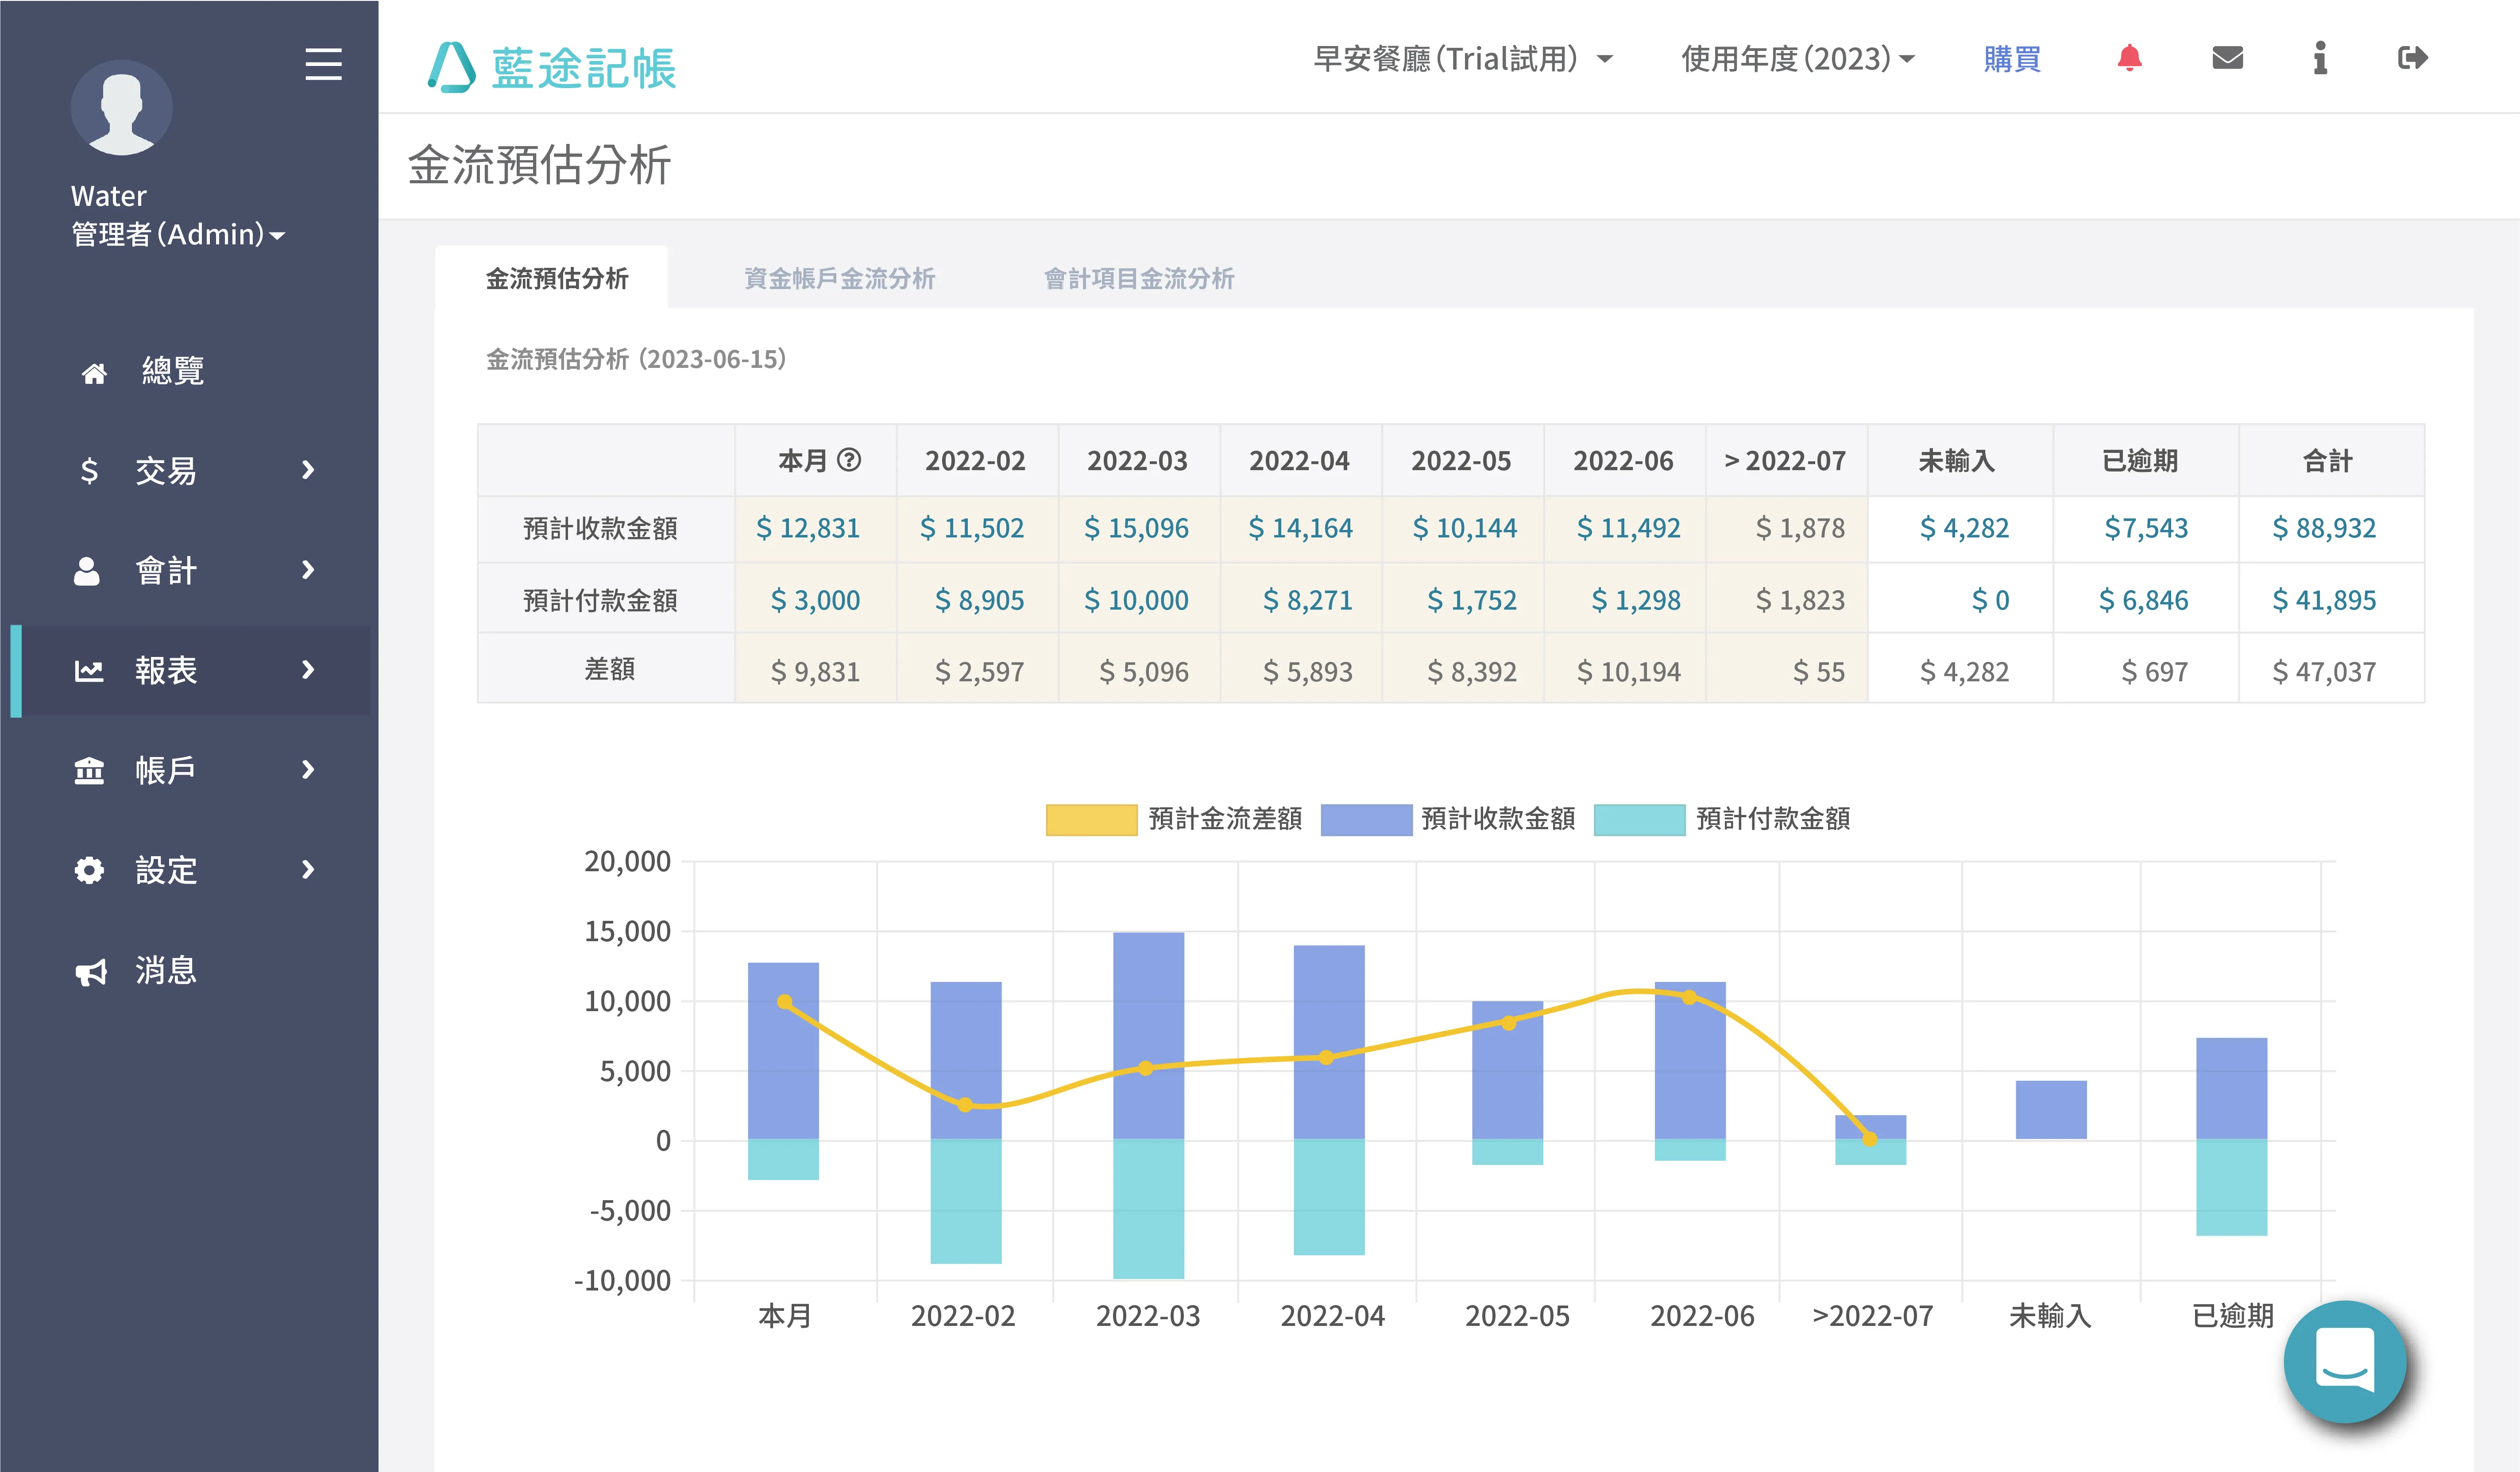Click the 本月 teal payments bar
The image size is (2520, 1472).
click(783, 1160)
